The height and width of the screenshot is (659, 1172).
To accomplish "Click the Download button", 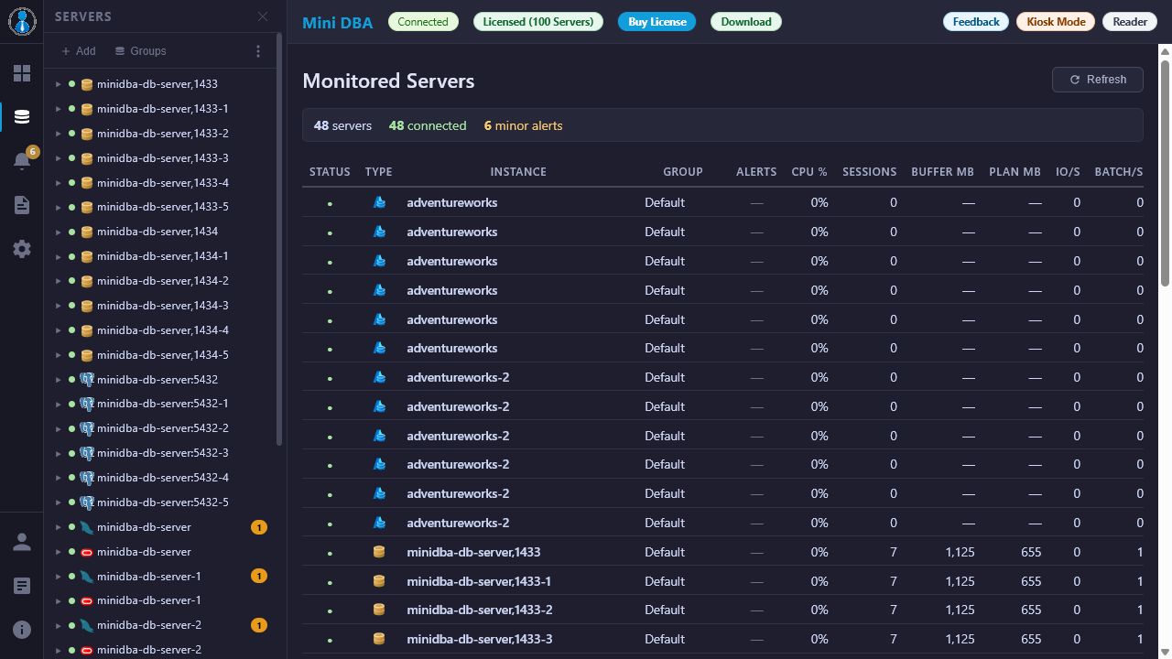I will click(x=745, y=22).
